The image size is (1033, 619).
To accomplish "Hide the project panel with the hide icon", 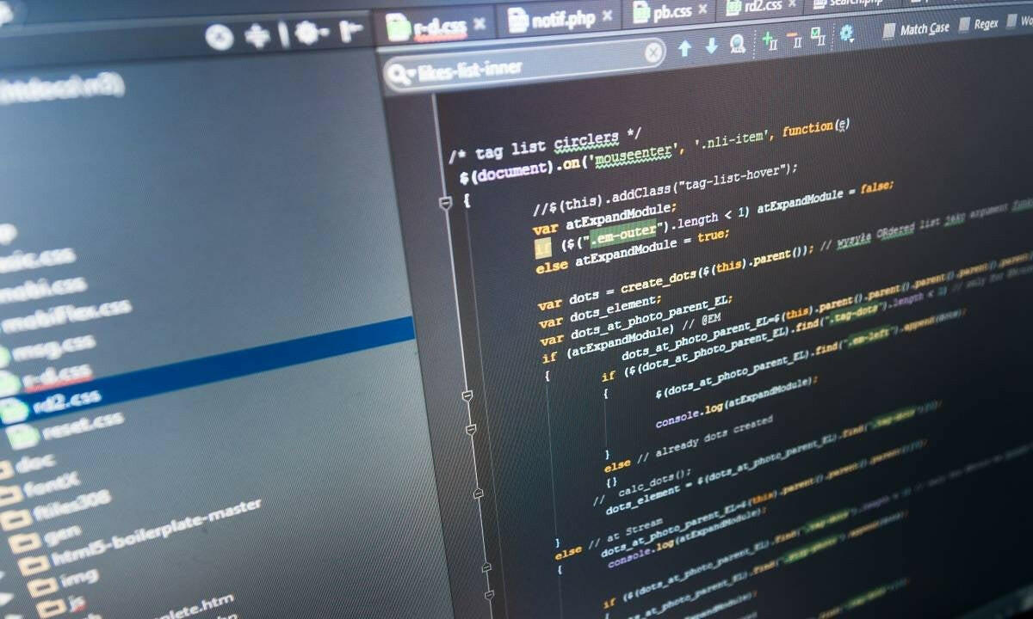I will [350, 31].
